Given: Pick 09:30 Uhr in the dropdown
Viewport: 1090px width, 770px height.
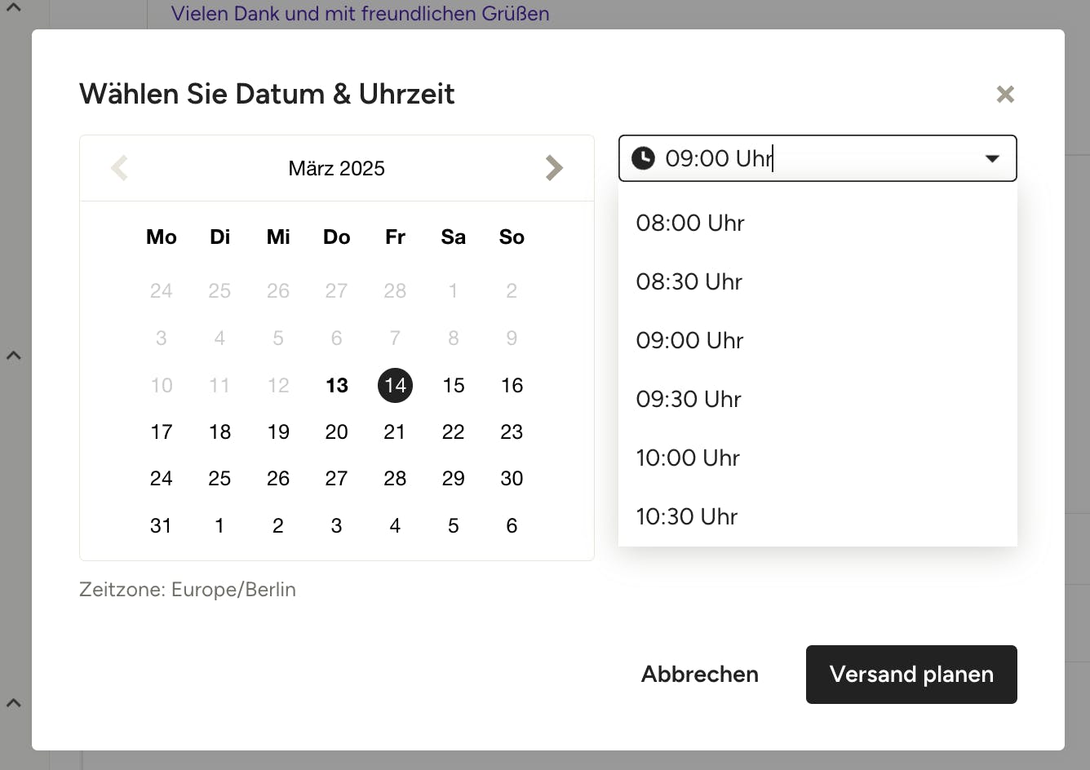Looking at the screenshot, I should tap(689, 399).
